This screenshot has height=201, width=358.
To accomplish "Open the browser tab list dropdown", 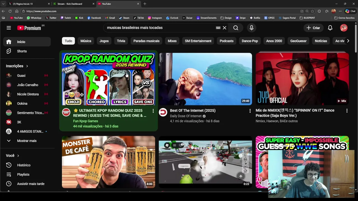I will tap(3, 4).
